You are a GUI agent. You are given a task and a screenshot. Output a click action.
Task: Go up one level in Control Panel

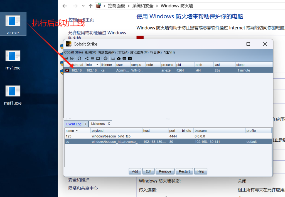90,6
